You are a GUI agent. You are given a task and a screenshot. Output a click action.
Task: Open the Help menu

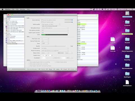[x=28, y=10]
